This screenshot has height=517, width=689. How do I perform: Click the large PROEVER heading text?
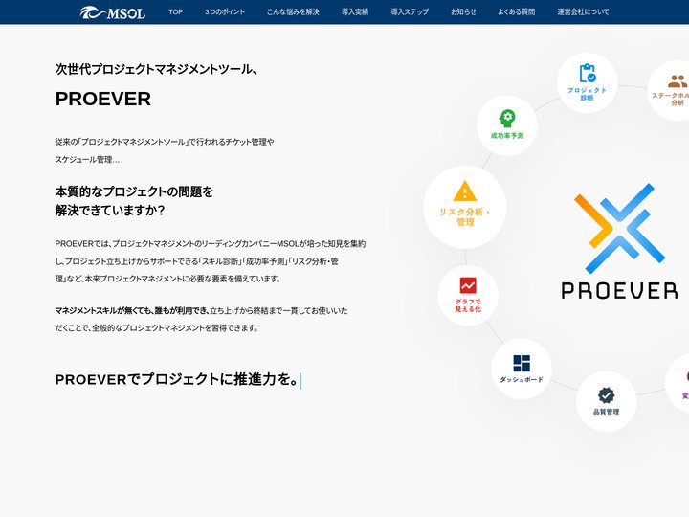pyautogui.click(x=103, y=99)
